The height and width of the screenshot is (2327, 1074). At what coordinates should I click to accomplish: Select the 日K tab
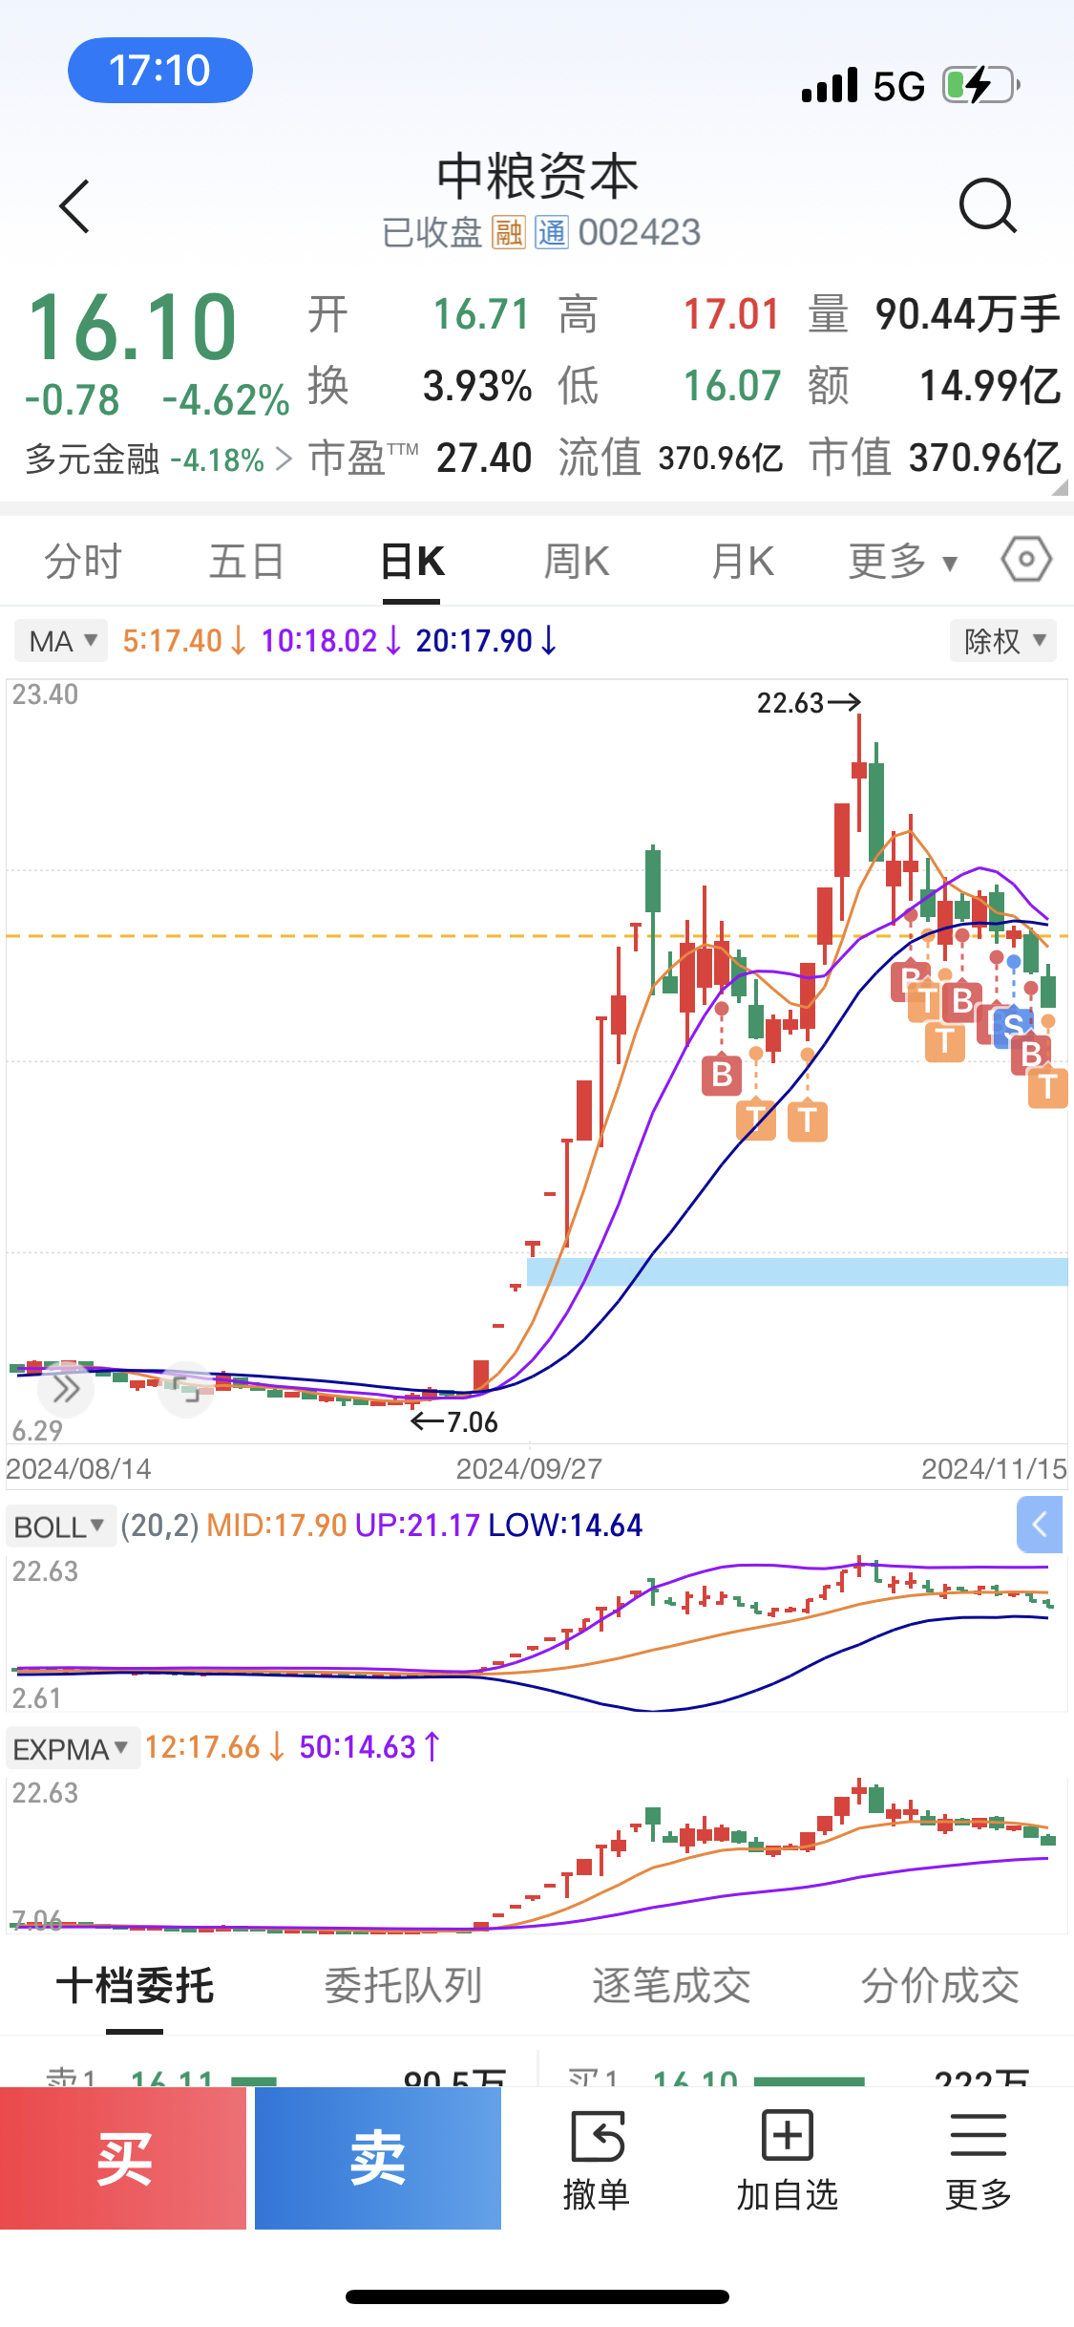click(411, 562)
